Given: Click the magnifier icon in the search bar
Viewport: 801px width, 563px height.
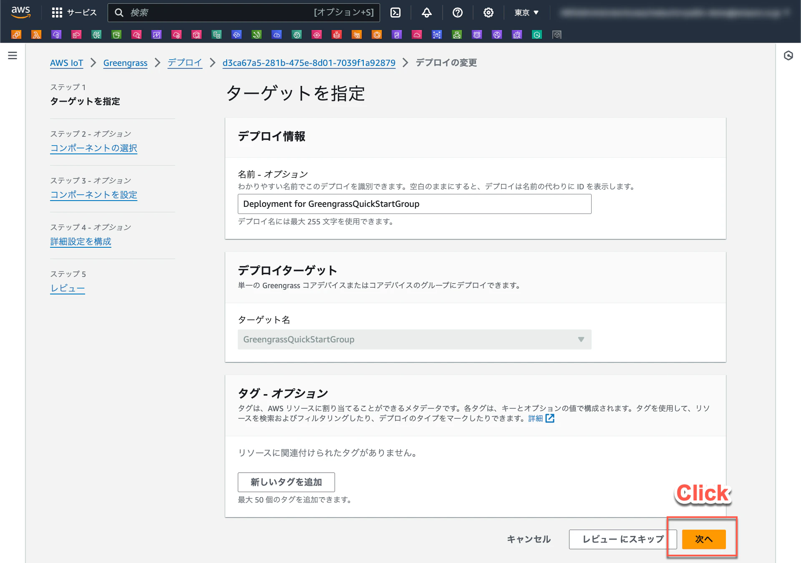Looking at the screenshot, I should coord(119,13).
